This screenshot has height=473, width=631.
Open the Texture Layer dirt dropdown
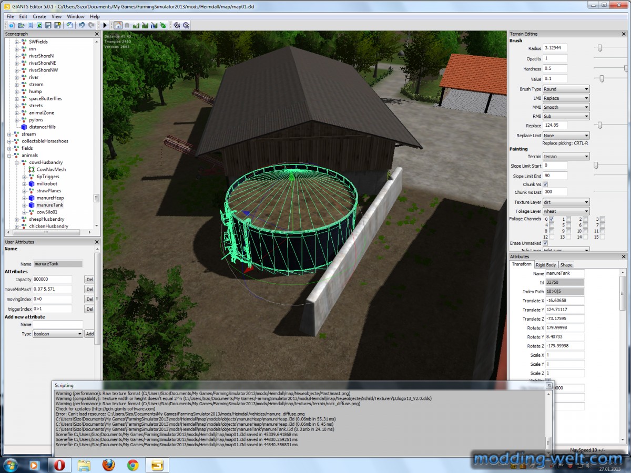[x=566, y=202]
